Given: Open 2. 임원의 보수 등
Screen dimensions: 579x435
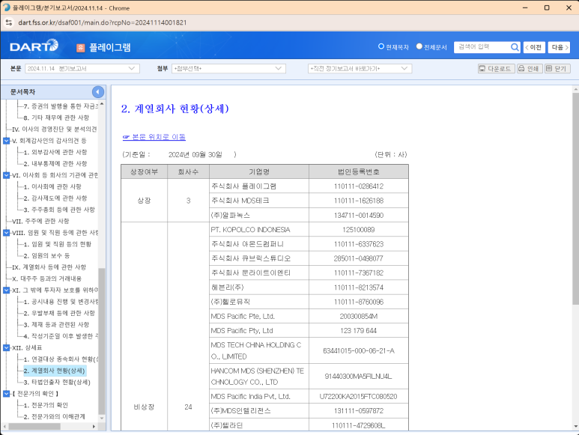Looking at the screenshot, I should click(46, 256).
